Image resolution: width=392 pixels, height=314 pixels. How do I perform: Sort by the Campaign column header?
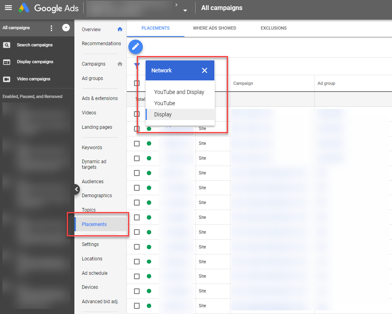243,83
